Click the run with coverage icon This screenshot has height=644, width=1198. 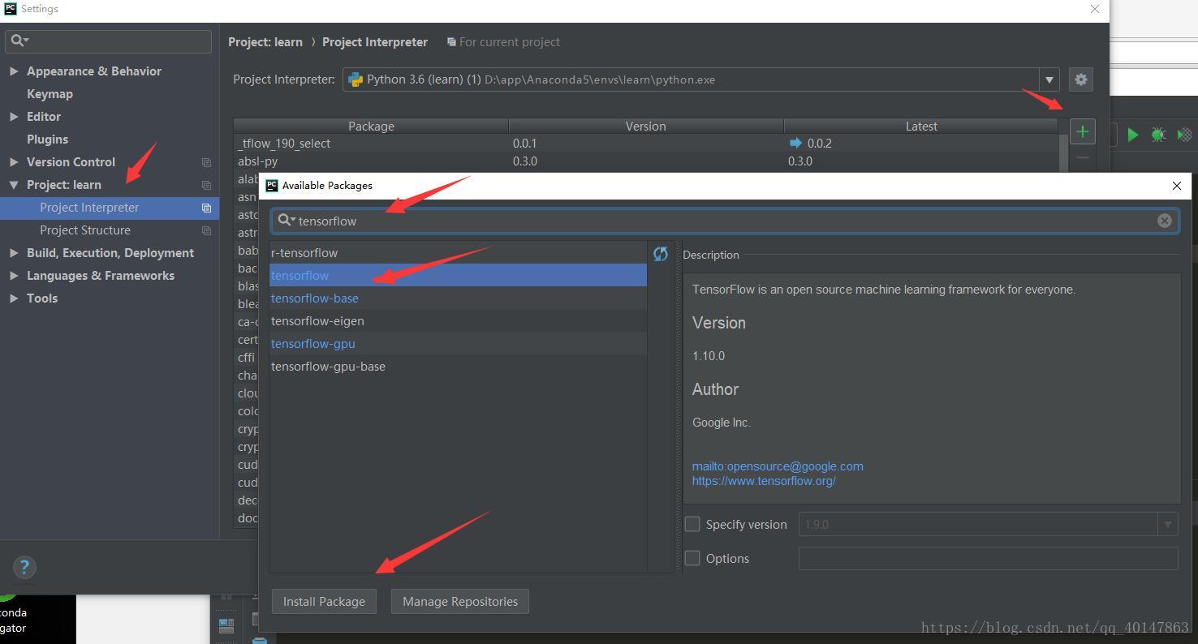pos(1184,135)
